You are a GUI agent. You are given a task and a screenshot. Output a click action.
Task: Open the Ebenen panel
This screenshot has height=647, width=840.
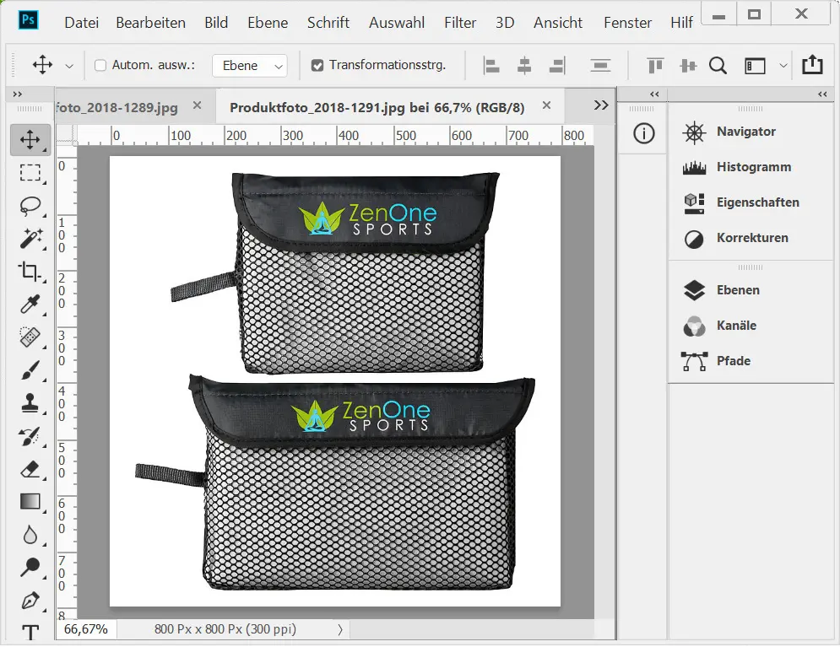click(x=738, y=290)
